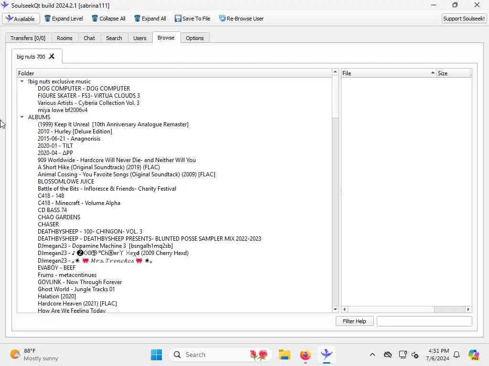This screenshot has width=489, height=366.
Task: Switch to the Chat tab
Action: click(89, 38)
